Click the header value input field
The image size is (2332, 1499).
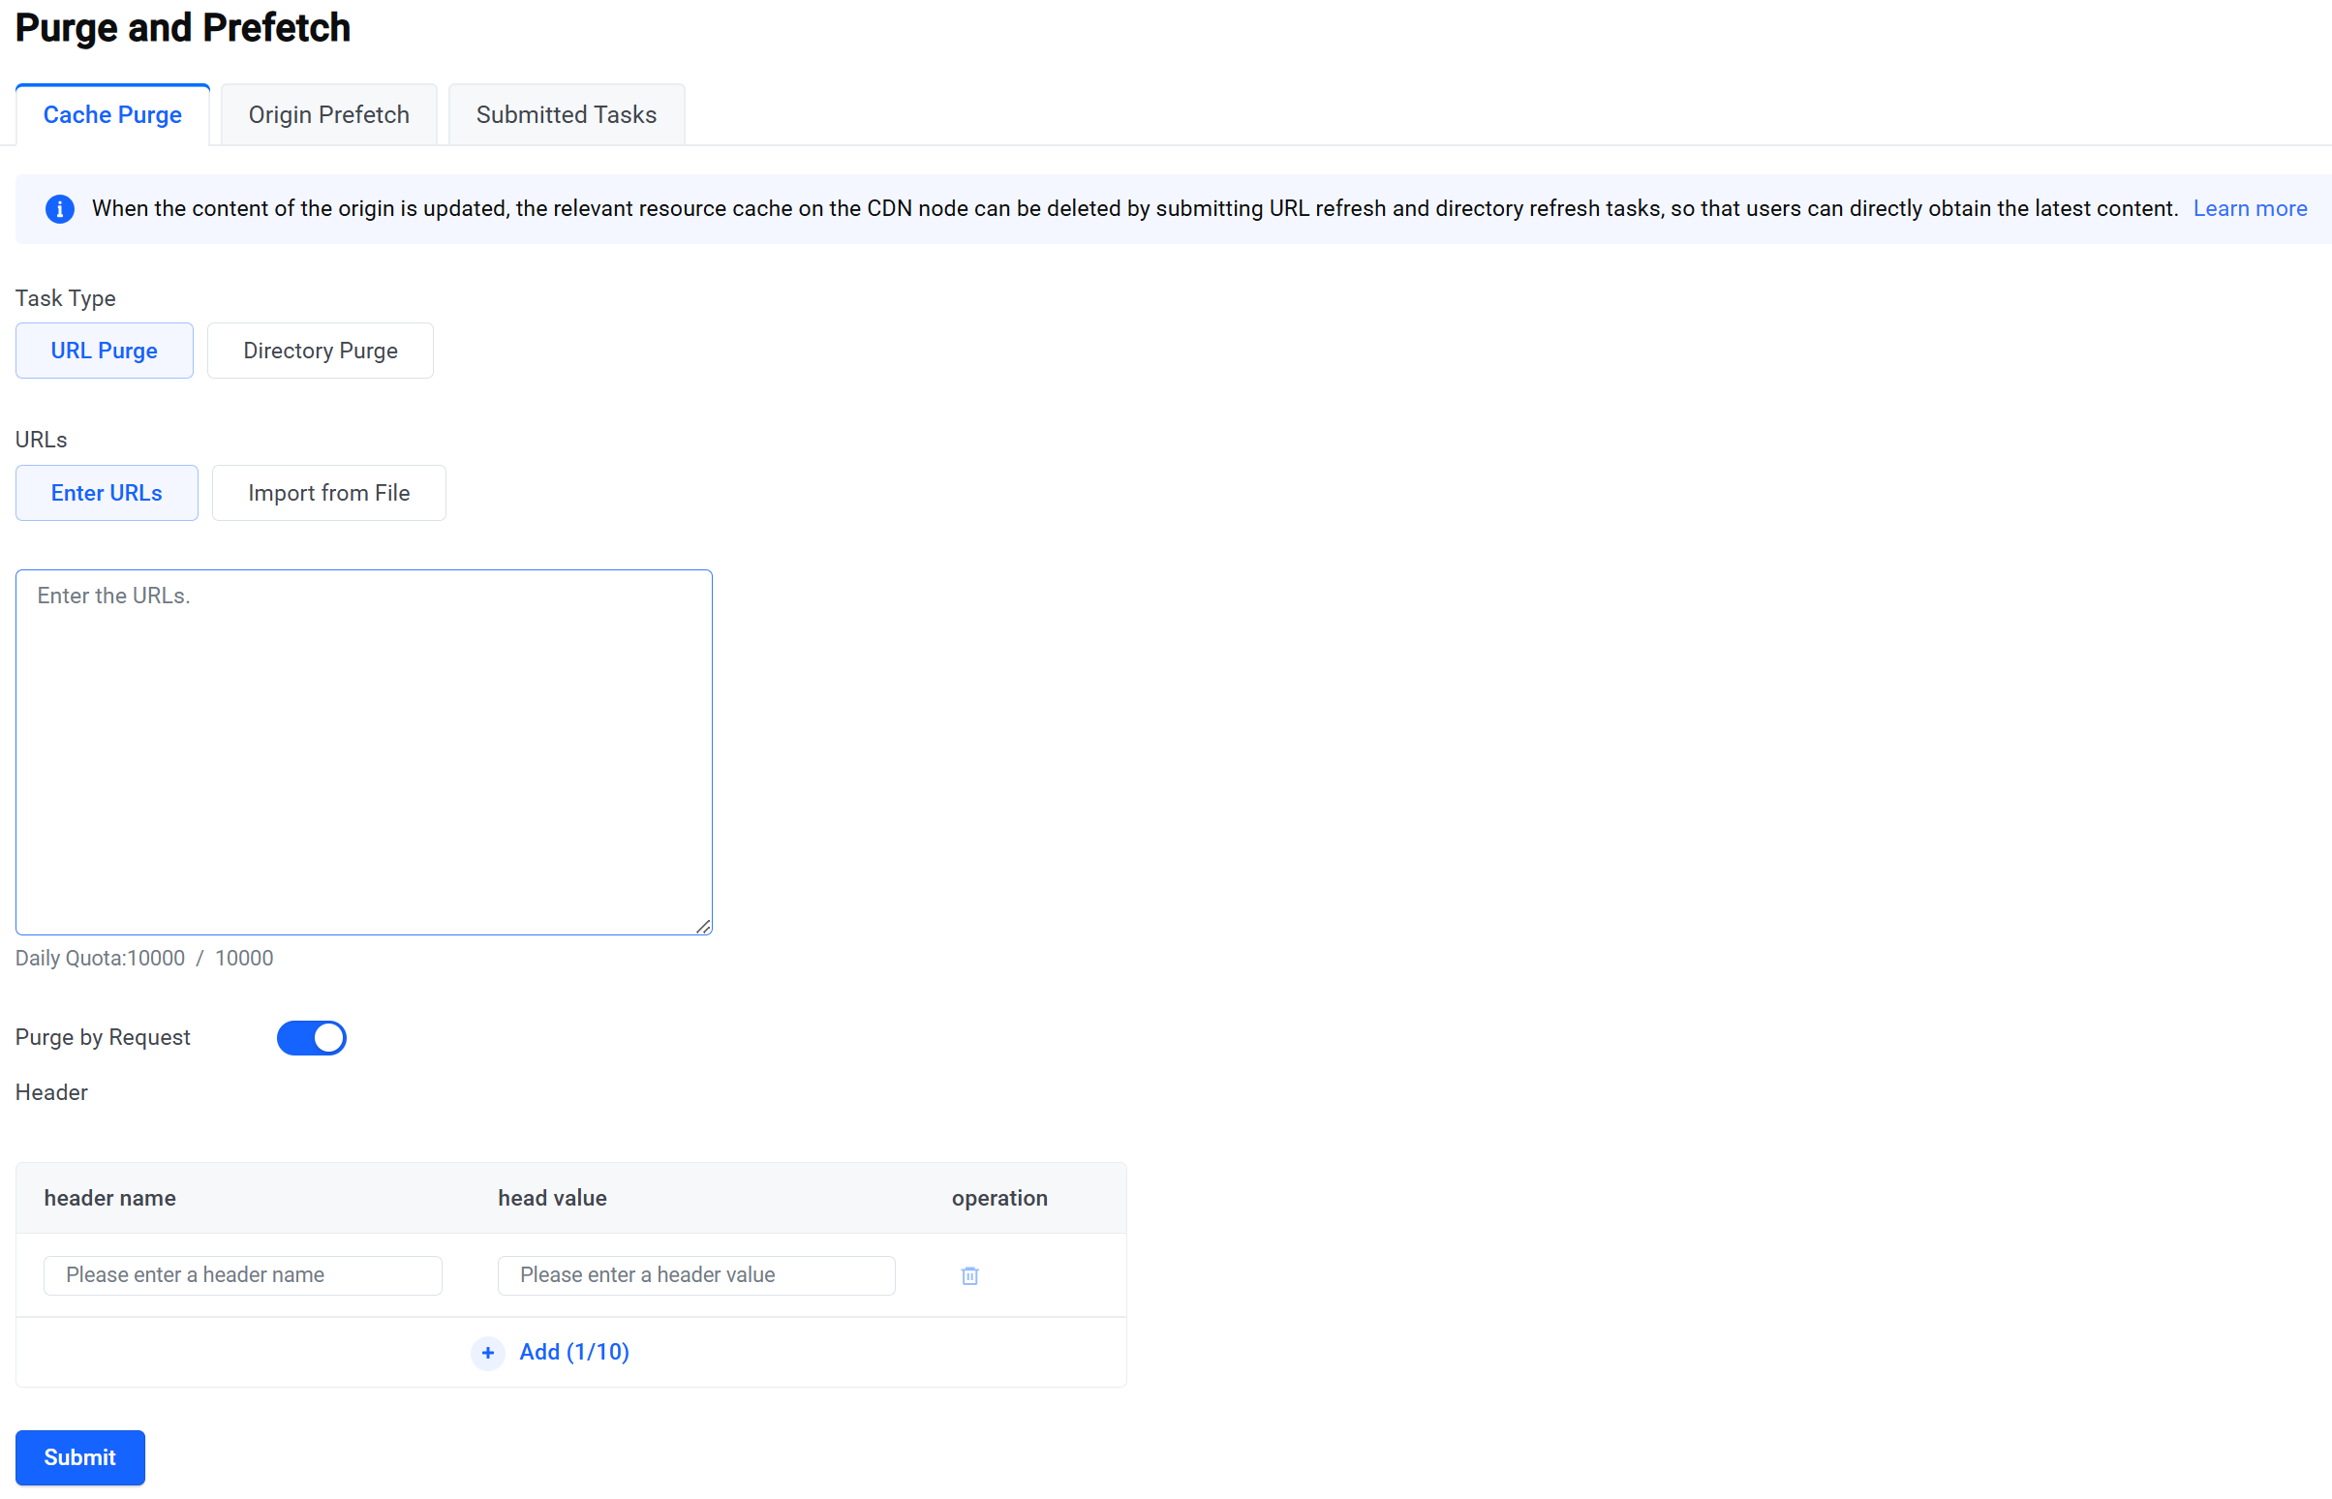(x=696, y=1275)
